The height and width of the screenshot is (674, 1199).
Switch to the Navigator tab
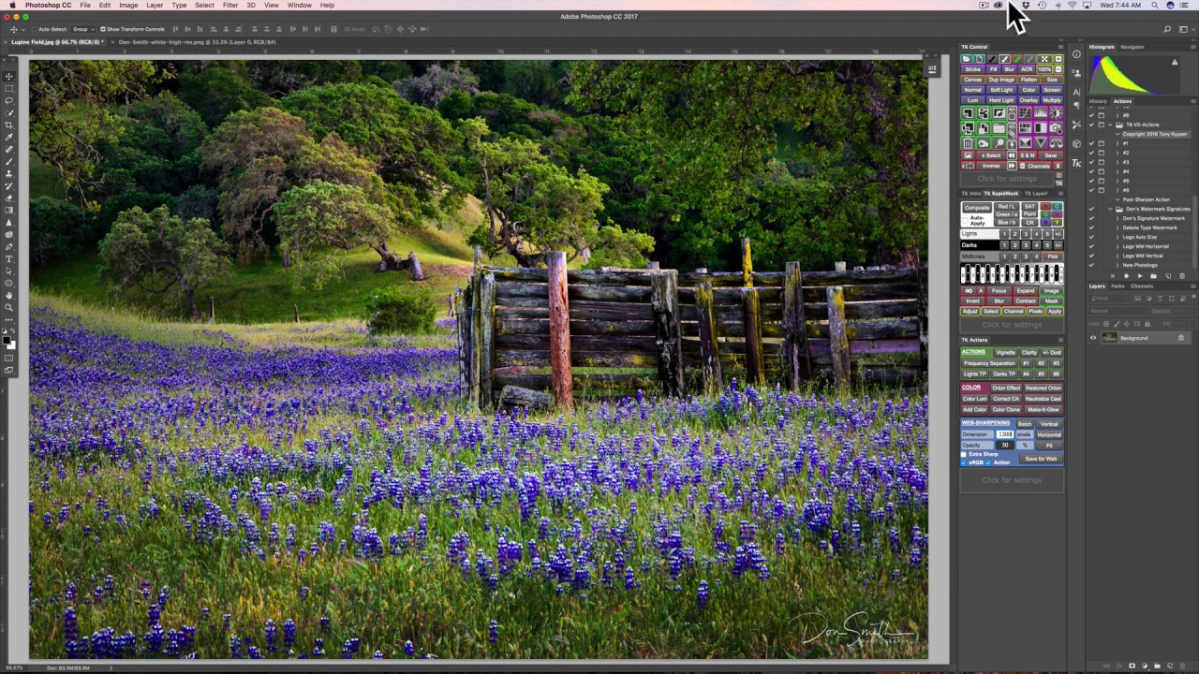[x=1132, y=47]
